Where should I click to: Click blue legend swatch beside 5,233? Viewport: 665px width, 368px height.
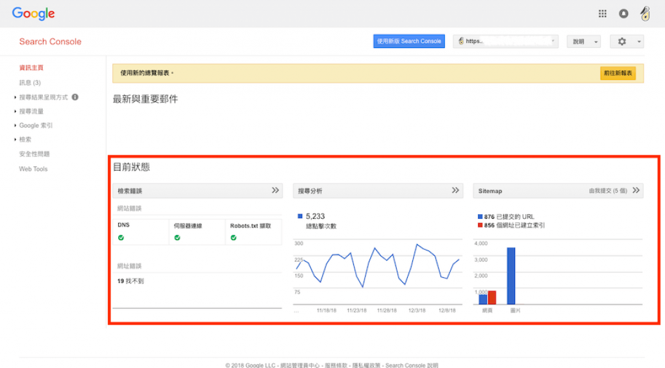click(x=300, y=216)
